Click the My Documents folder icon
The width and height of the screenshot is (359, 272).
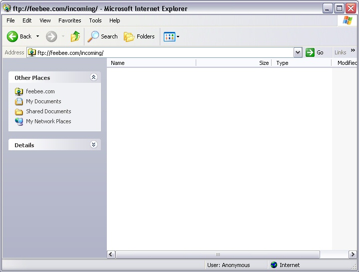(x=19, y=101)
